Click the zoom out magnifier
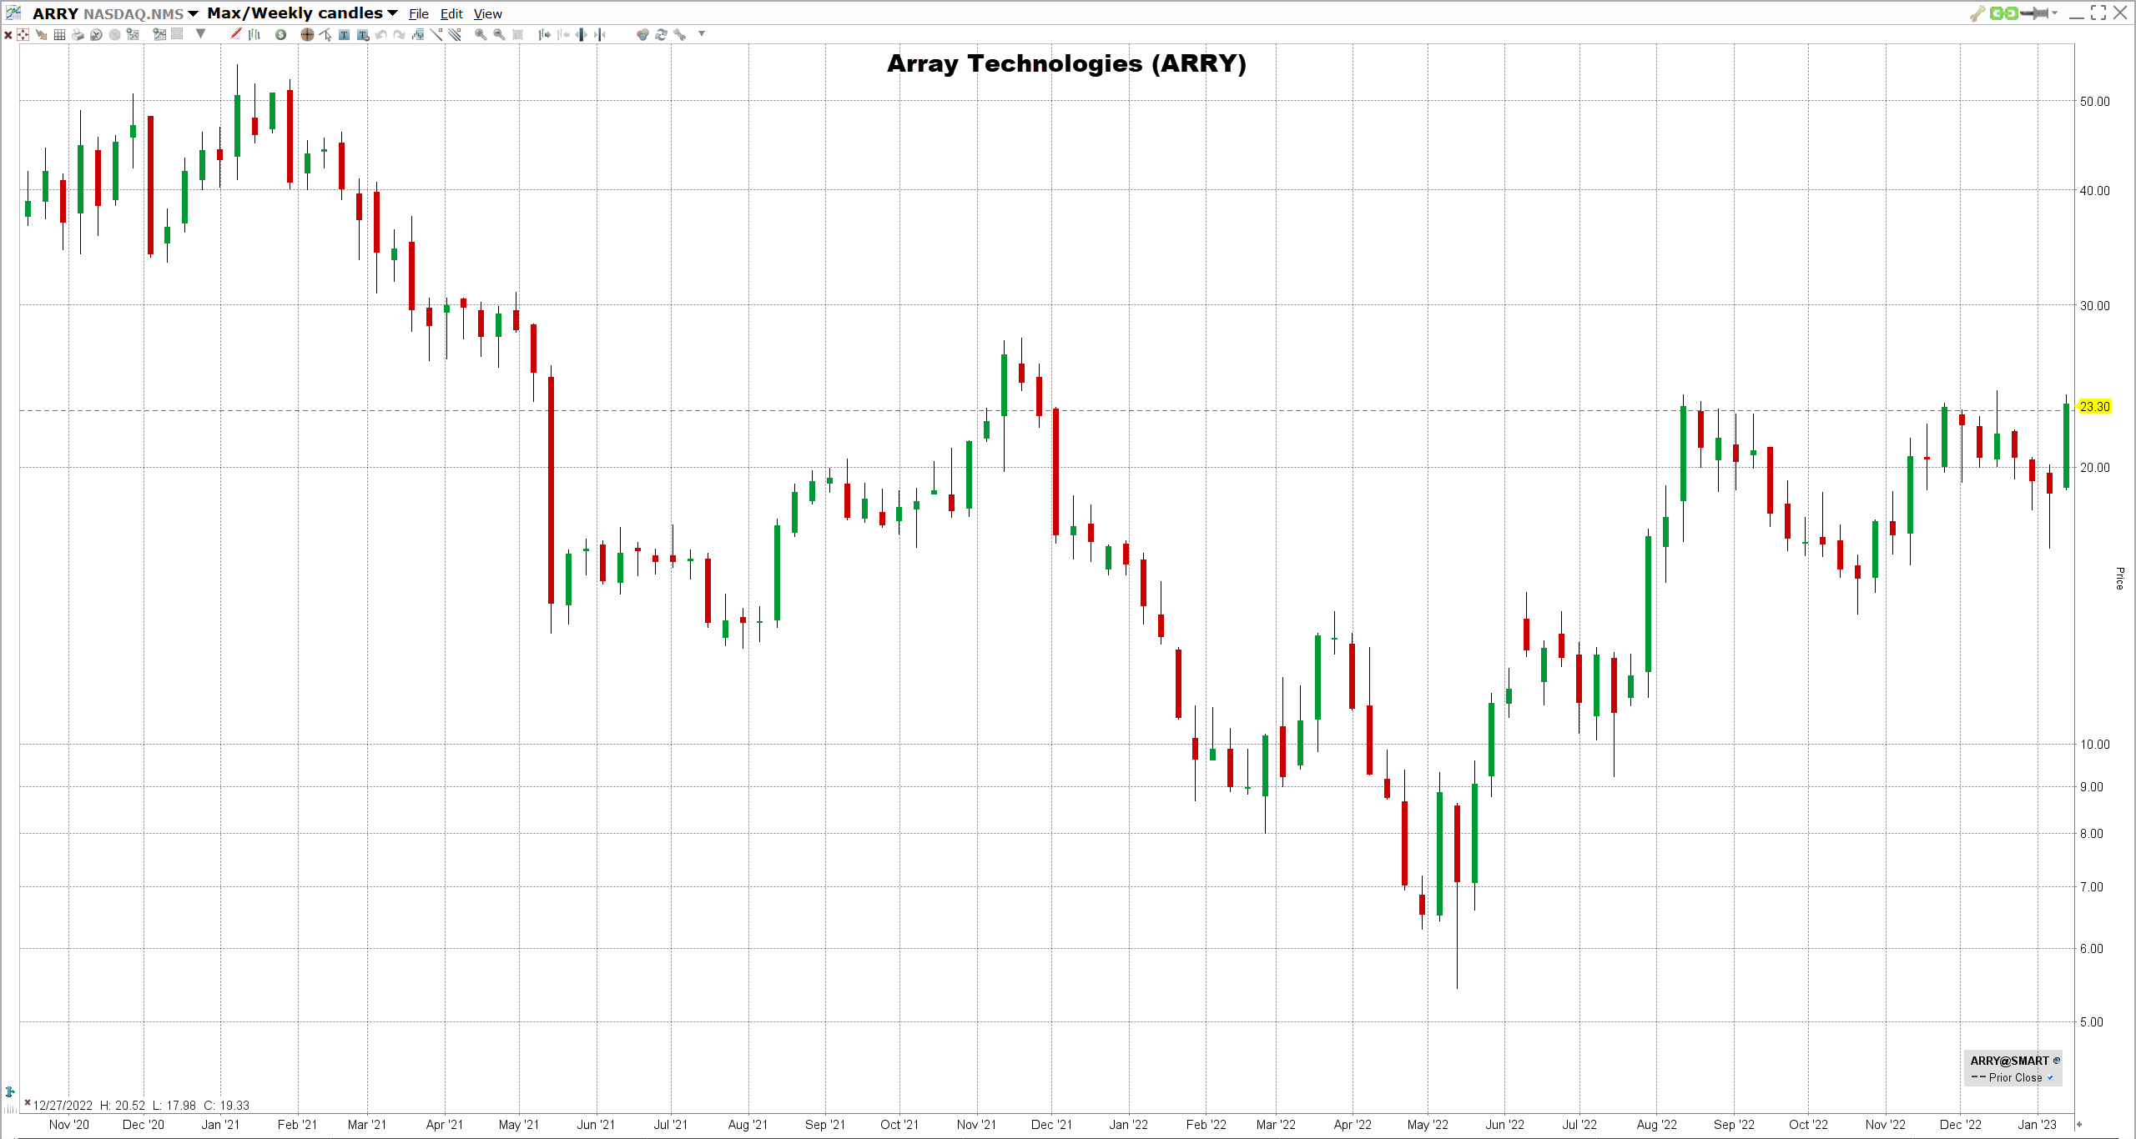2136x1139 pixels. pos(499,34)
